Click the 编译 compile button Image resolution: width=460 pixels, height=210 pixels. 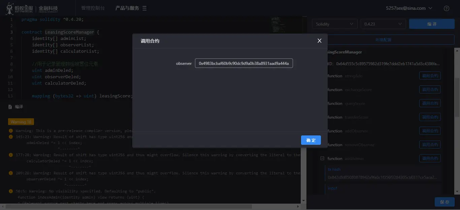(432, 24)
